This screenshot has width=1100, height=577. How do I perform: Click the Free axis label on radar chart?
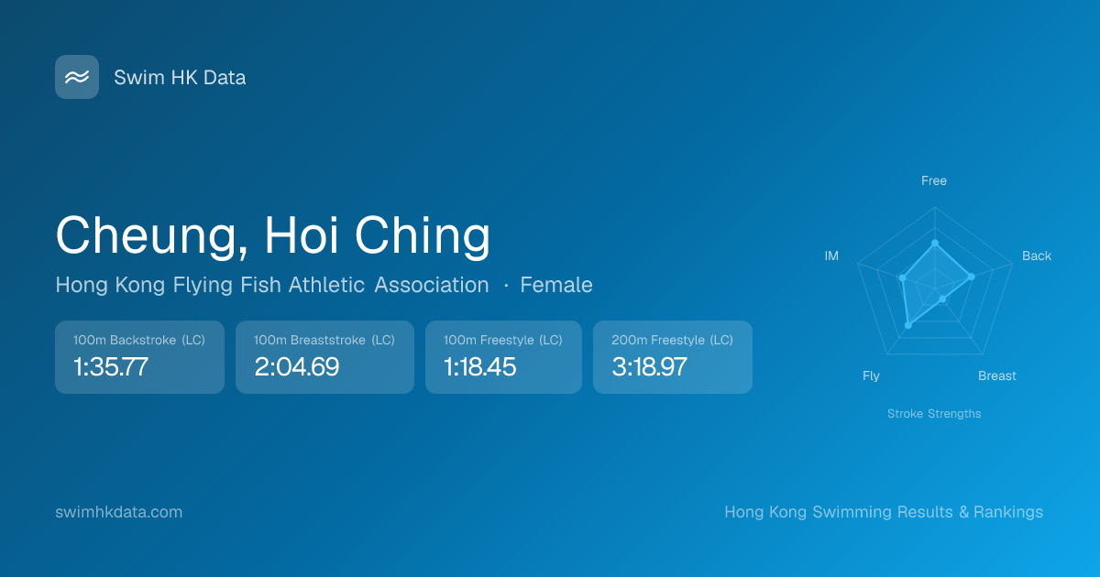click(x=934, y=180)
